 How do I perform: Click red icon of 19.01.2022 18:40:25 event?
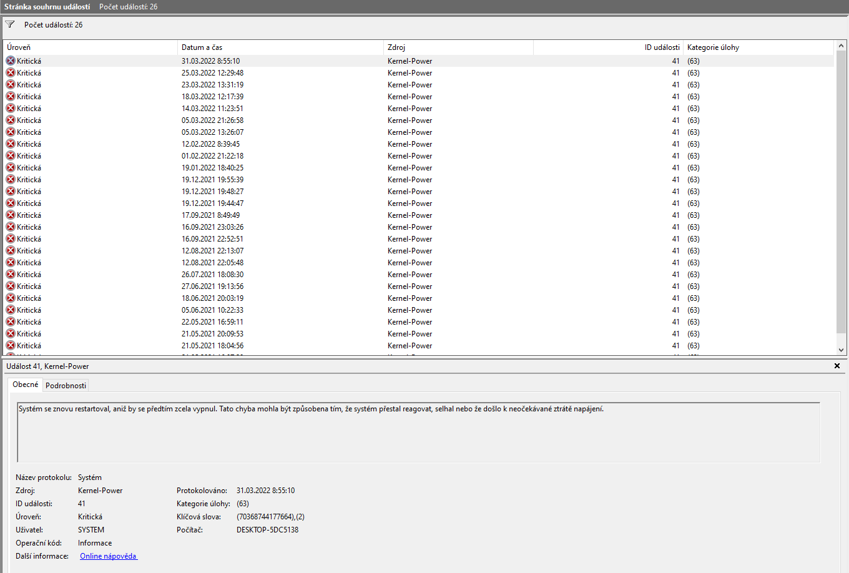11,167
